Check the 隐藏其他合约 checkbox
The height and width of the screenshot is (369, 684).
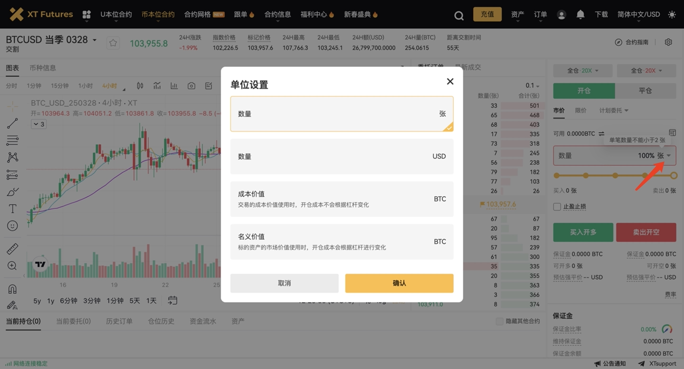click(499, 322)
